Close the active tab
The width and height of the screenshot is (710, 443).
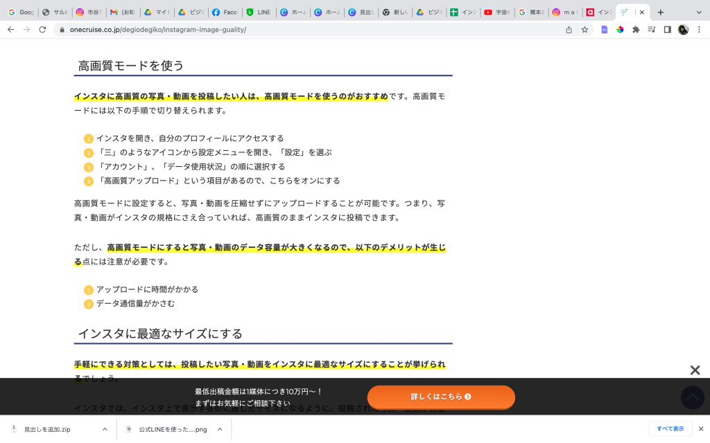pos(641,12)
